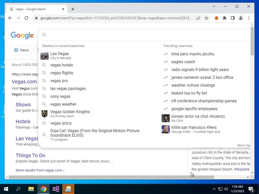The image size is (259, 194).
Task: Choose the vegas weather suggestion
Action: point(99,104)
